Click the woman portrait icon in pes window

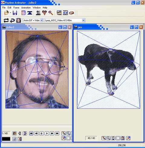click(123, 138)
